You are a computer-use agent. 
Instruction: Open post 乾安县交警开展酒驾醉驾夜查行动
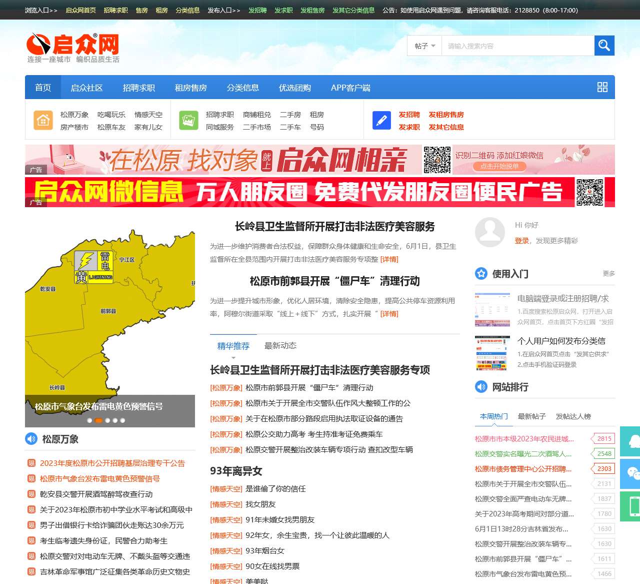(96, 494)
